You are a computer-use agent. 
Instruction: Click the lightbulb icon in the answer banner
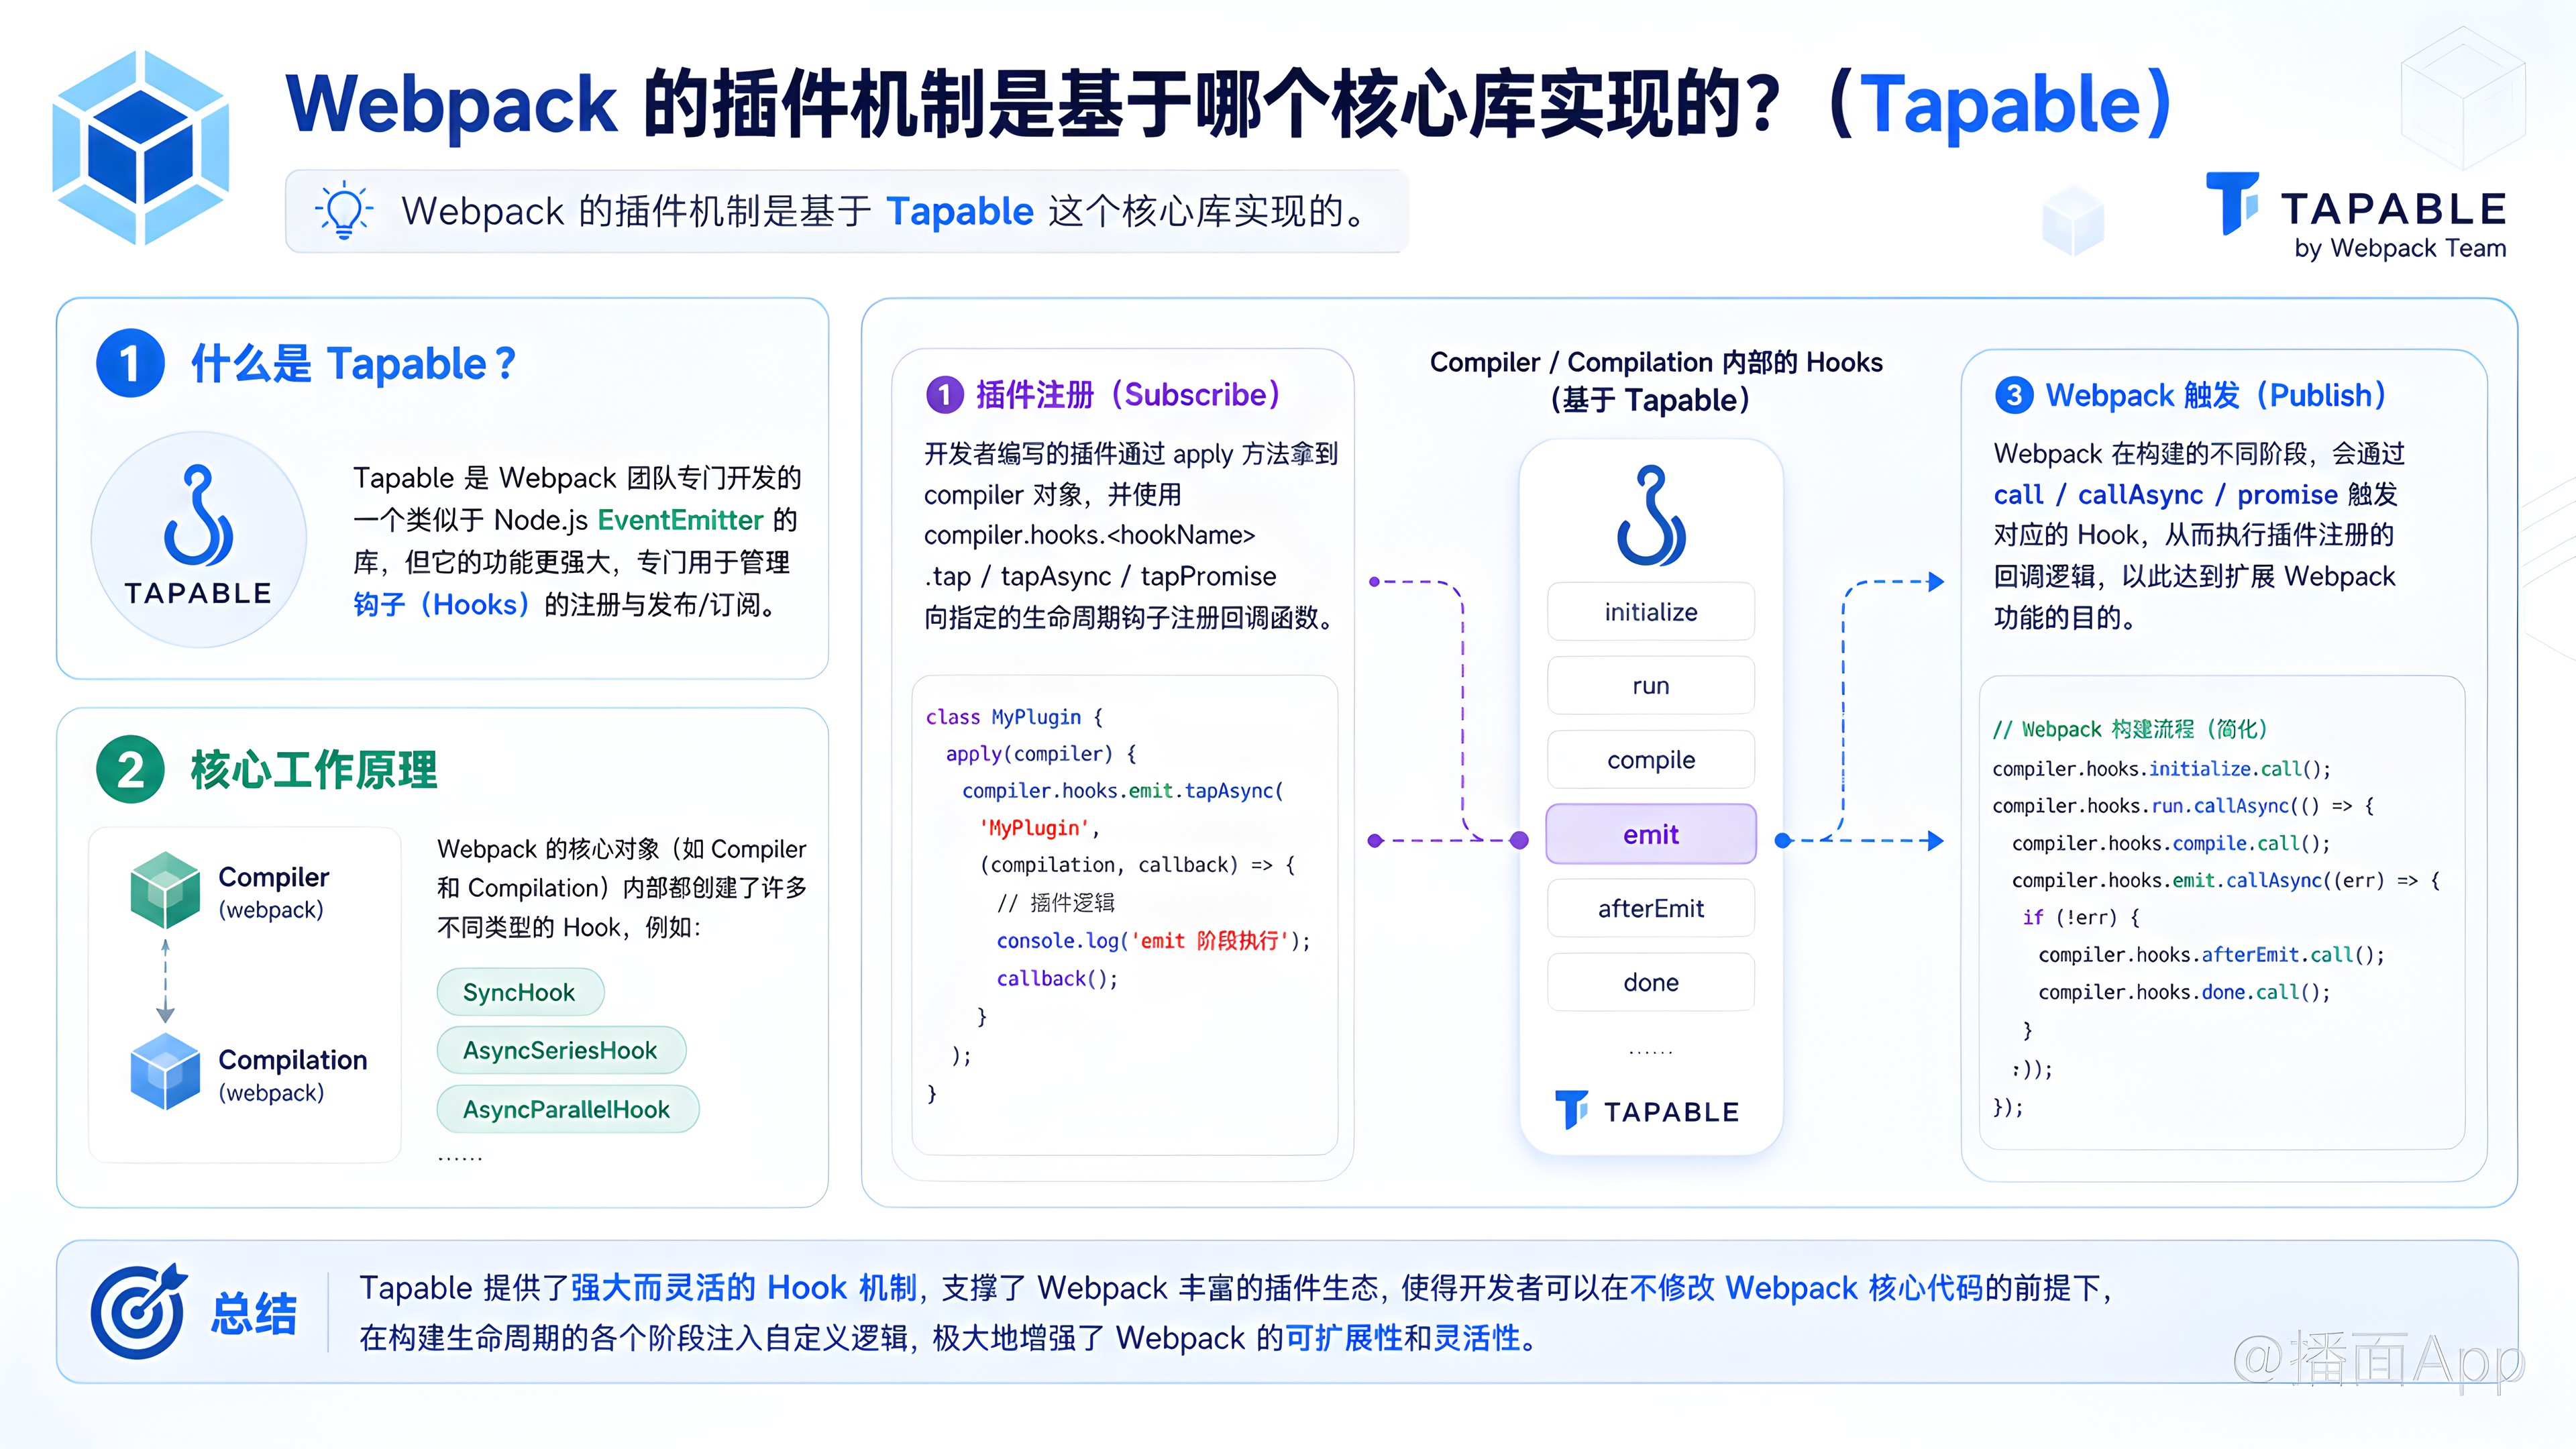(x=343, y=210)
